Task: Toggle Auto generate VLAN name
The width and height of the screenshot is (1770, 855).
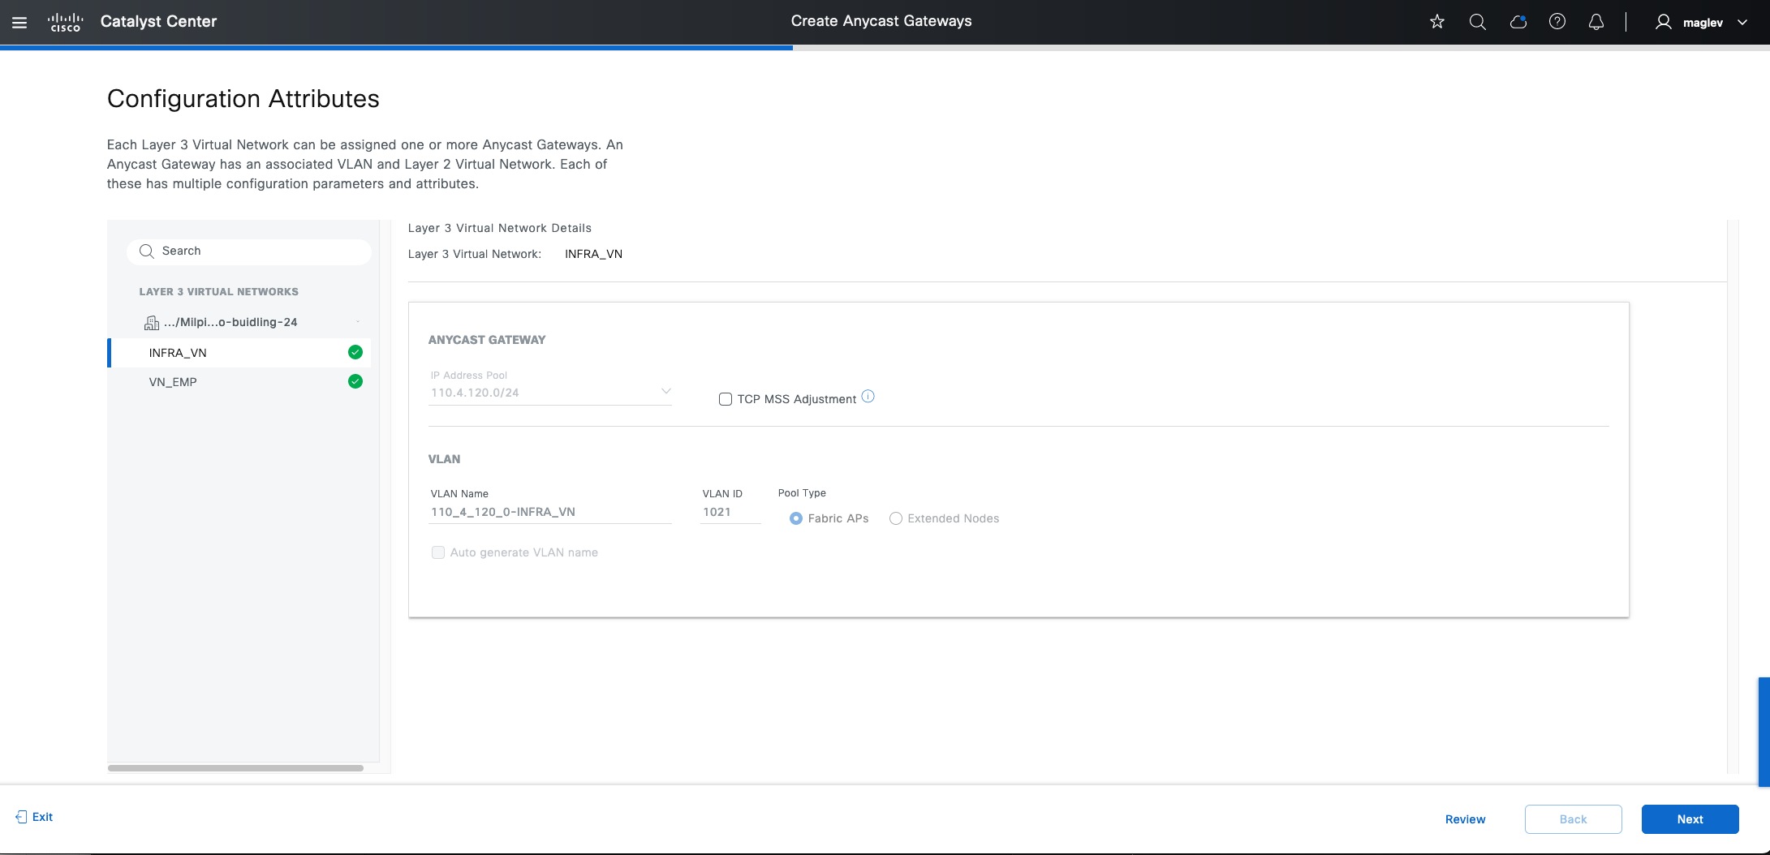Action: point(438,552)
